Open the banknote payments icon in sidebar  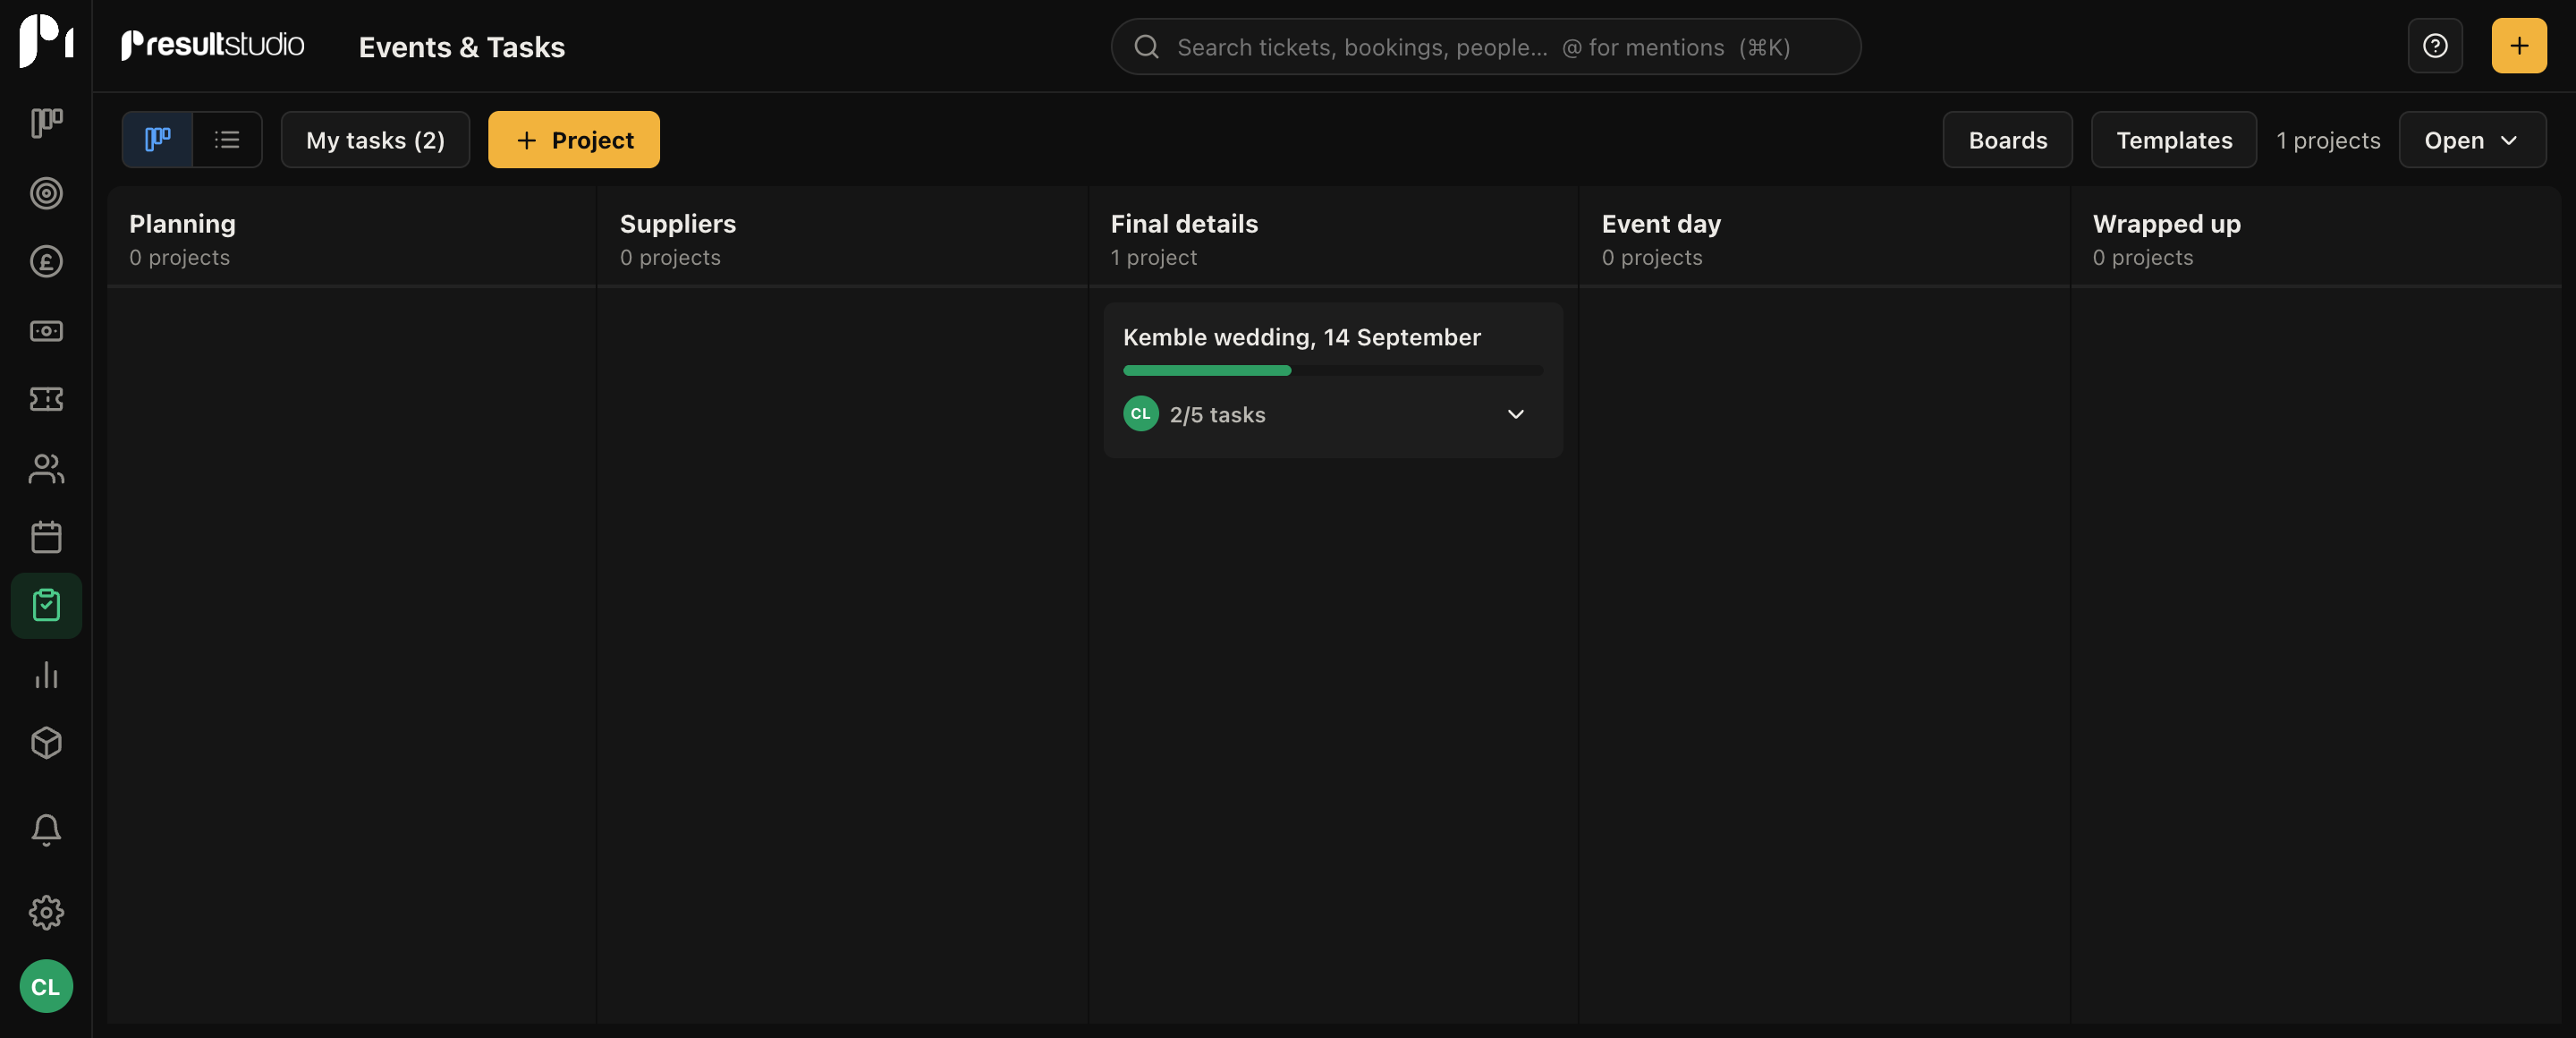click(46, 331)
